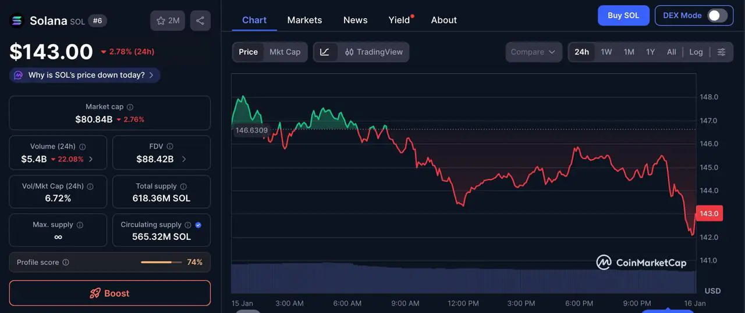This screenshot has height=313, width=745.
Task: Switch the chart to Mkt Cap view
Action: click(x=285, y=52)
